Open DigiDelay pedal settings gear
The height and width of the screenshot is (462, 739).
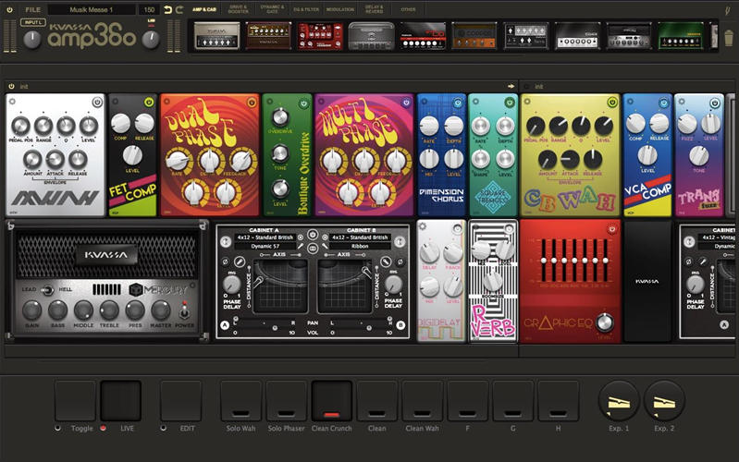click(x=423, y=226)
